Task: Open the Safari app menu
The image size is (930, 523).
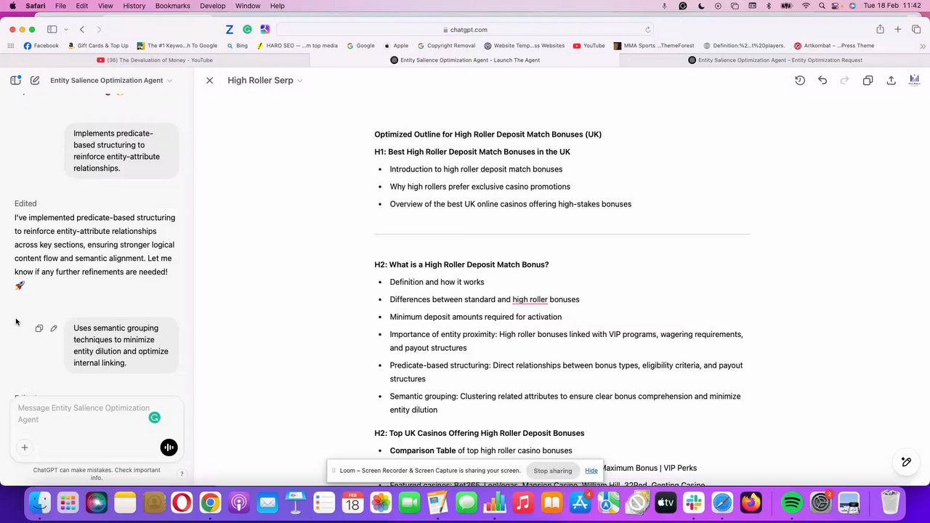Action: coord(35,6)
